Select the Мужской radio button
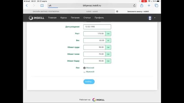 84,72
